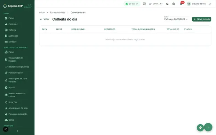
Task: Click the floating plus action button
Action: 208,127
